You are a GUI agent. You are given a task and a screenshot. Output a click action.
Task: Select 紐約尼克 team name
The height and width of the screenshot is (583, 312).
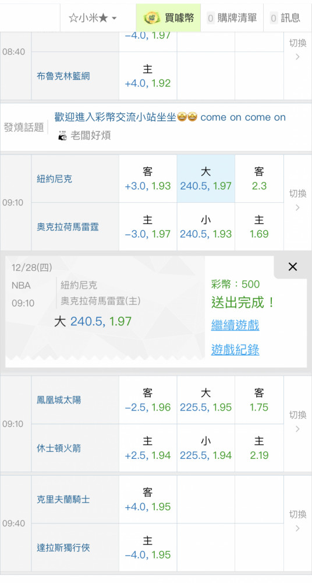tap(54, 179)
